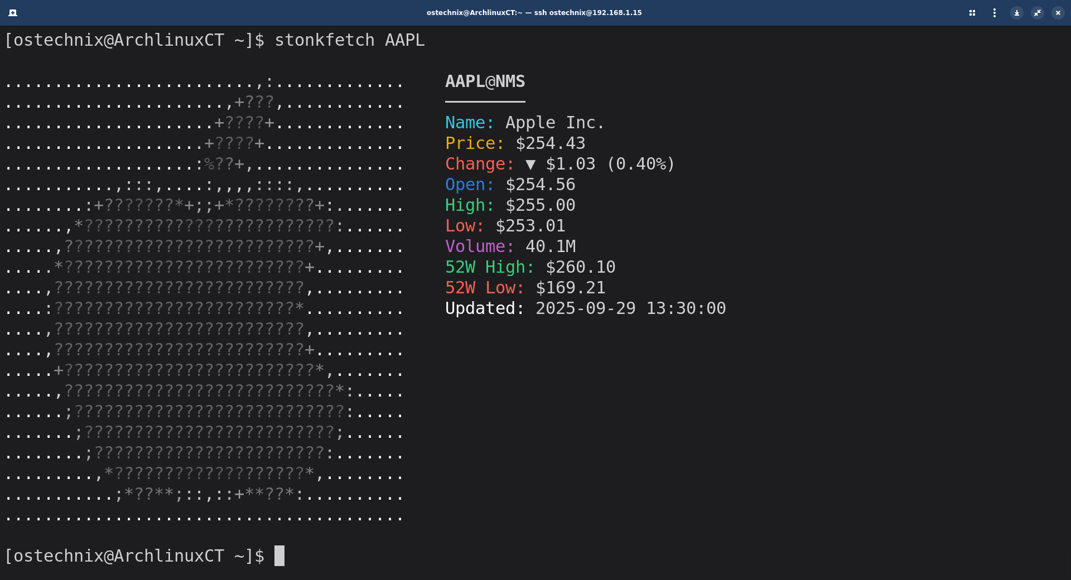Viewport: 1071px width, 580px height.
Task: Click the Volume value 40.1M
Action: pos(550,246)
